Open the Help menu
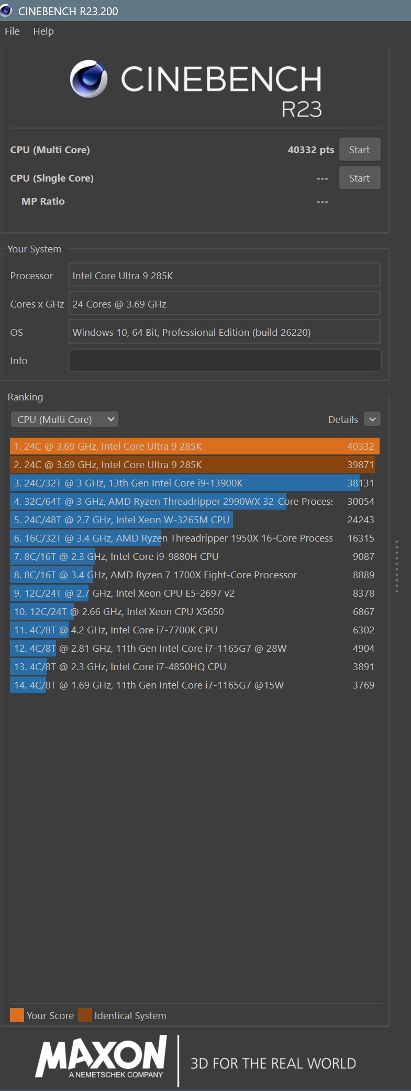 coord(43,31)
